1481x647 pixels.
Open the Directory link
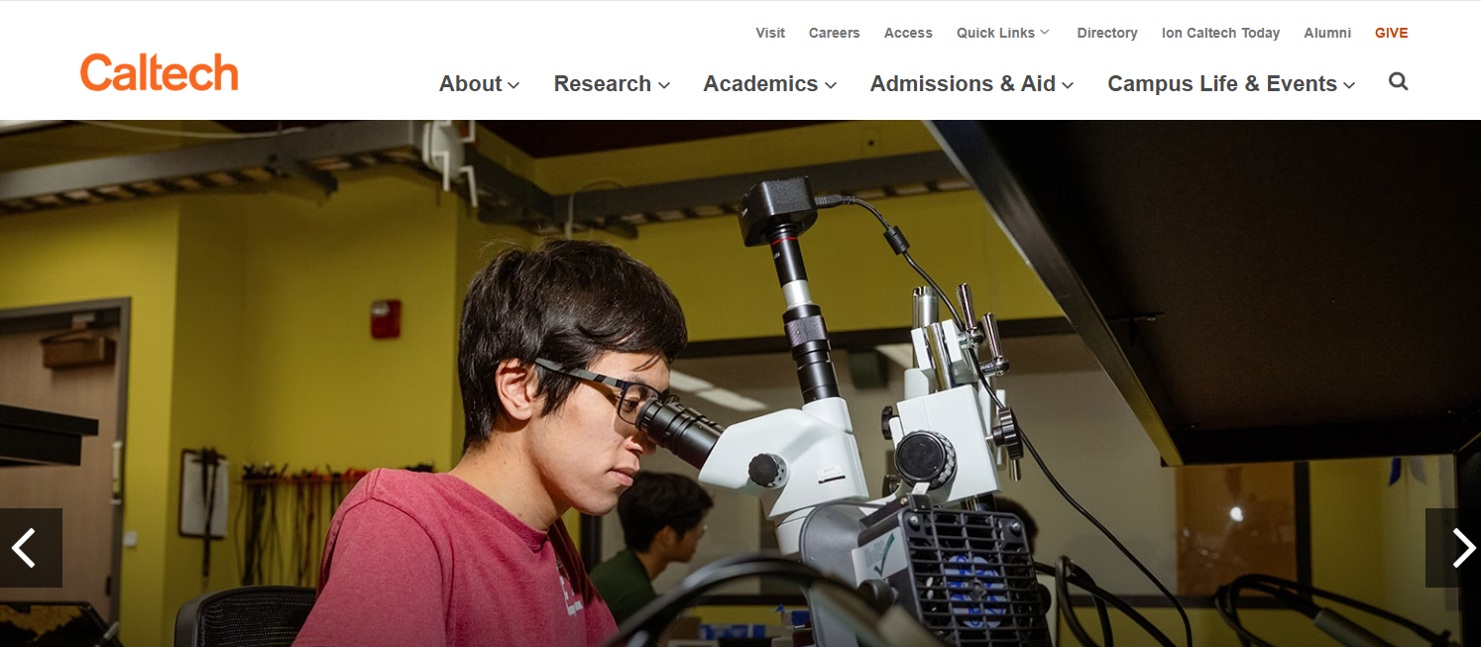coord(1107,33)
